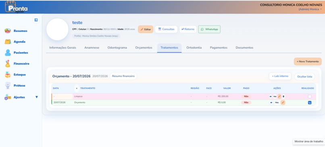Click the Orçamento - 20/07/2026 heading
325x147 pixels.
click(x=71, y=76)
